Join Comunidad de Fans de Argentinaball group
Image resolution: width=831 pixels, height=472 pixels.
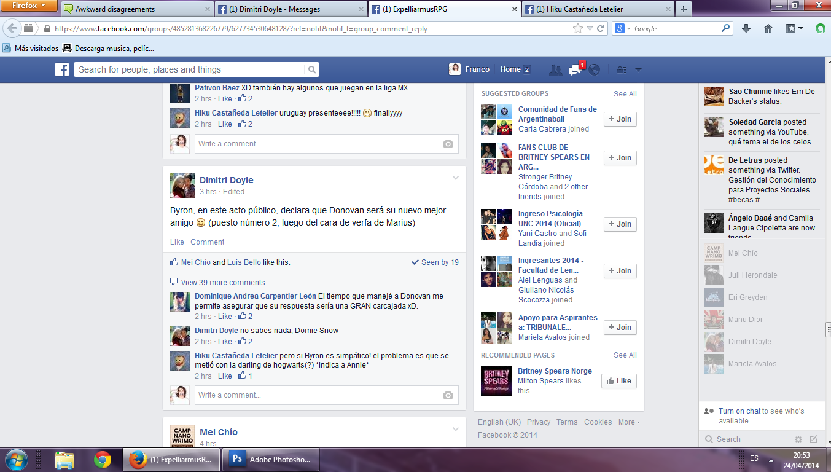pos(620,119)
